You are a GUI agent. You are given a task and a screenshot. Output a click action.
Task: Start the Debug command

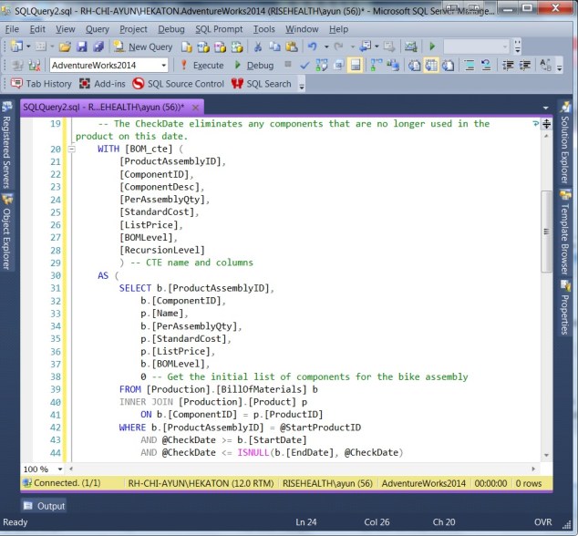click(x=253, y=66)
